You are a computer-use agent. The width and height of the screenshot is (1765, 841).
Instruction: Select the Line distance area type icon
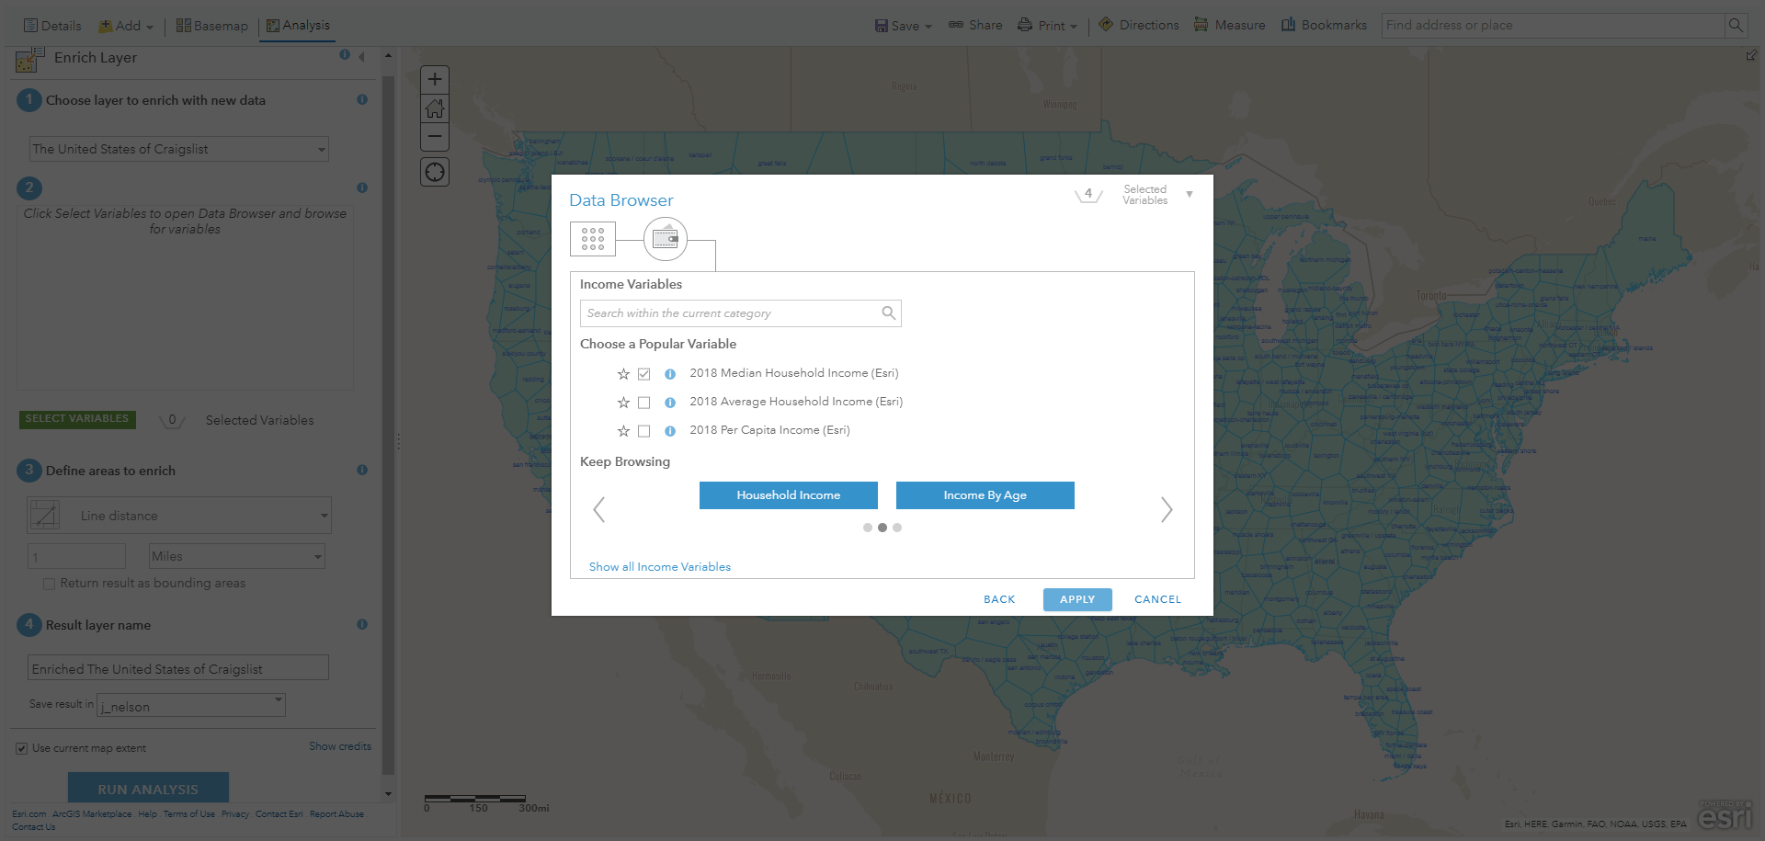(x=44, y=515)
